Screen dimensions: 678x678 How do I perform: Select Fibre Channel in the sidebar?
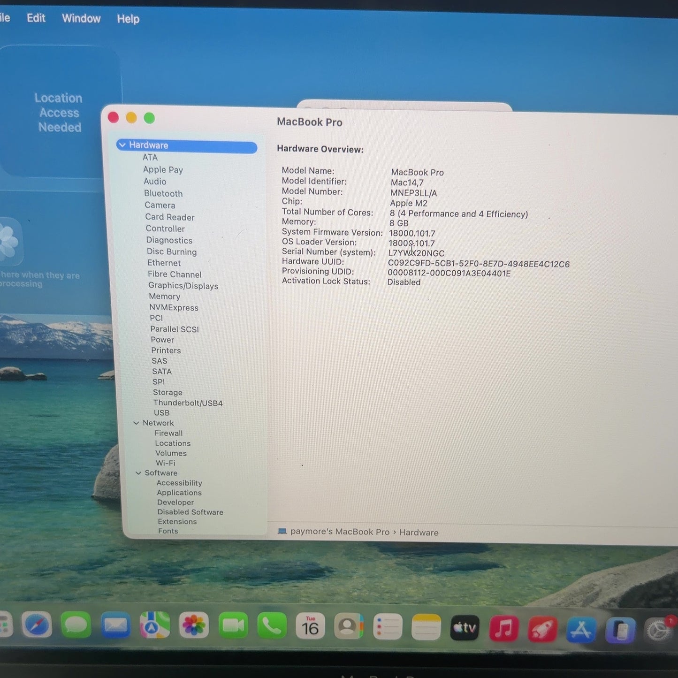(175, 274)
